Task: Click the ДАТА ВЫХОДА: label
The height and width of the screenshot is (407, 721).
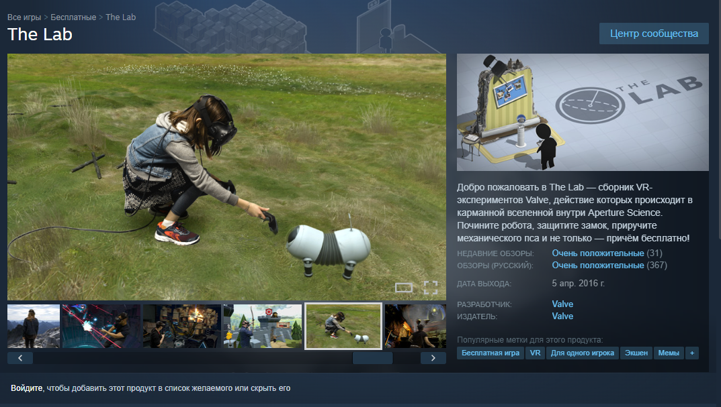Action: pos(484,284)
